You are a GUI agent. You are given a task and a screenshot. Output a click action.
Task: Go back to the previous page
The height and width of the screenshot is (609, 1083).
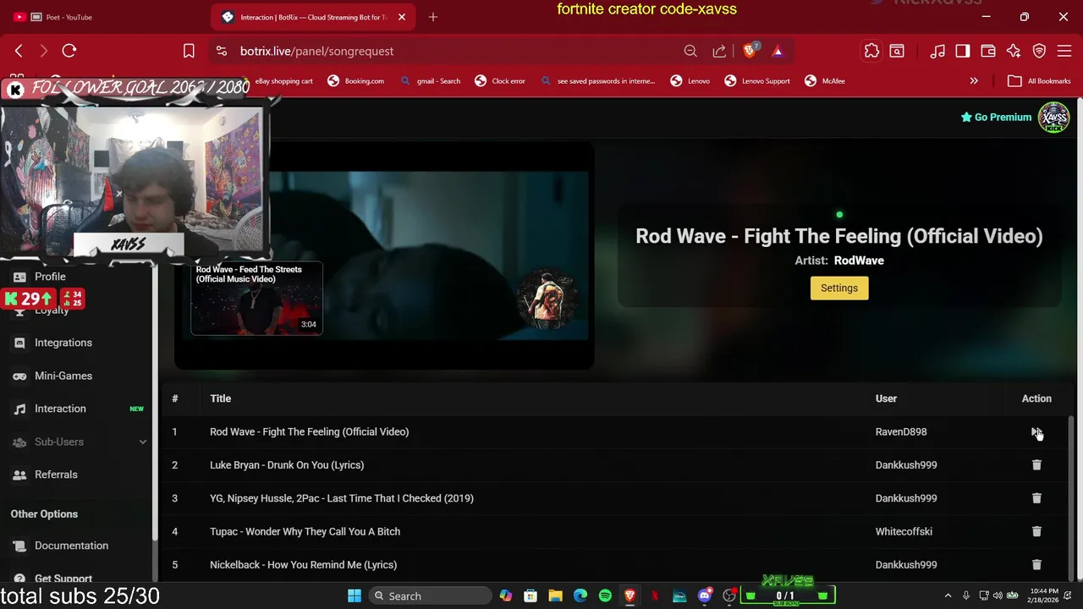click(19, 51)
